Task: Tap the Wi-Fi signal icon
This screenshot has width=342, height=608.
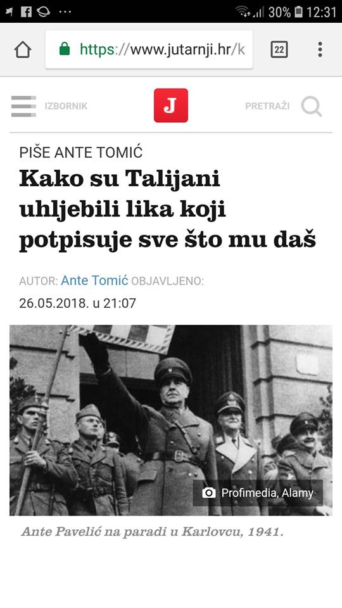Action: tap(243, 12)
